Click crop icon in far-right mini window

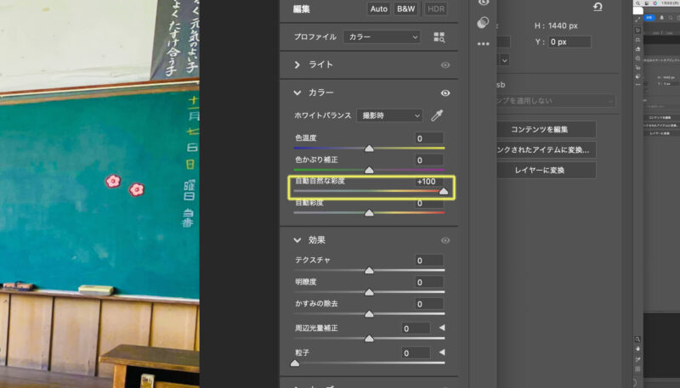(x=637, y=40)
